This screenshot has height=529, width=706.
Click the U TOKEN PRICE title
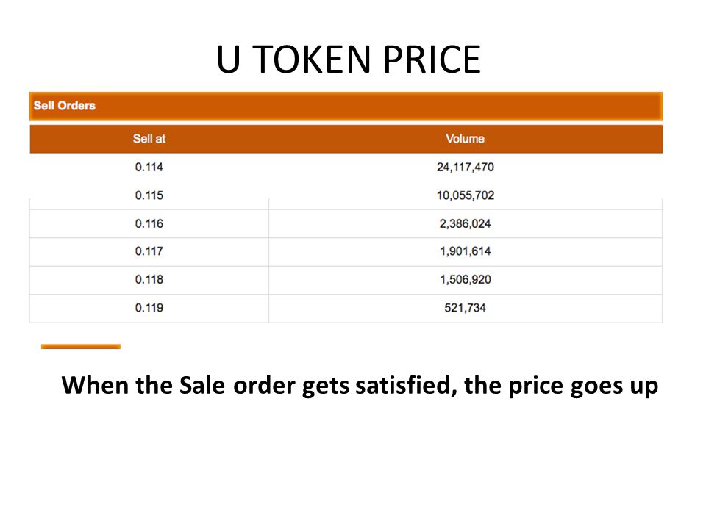pos(349,59)
